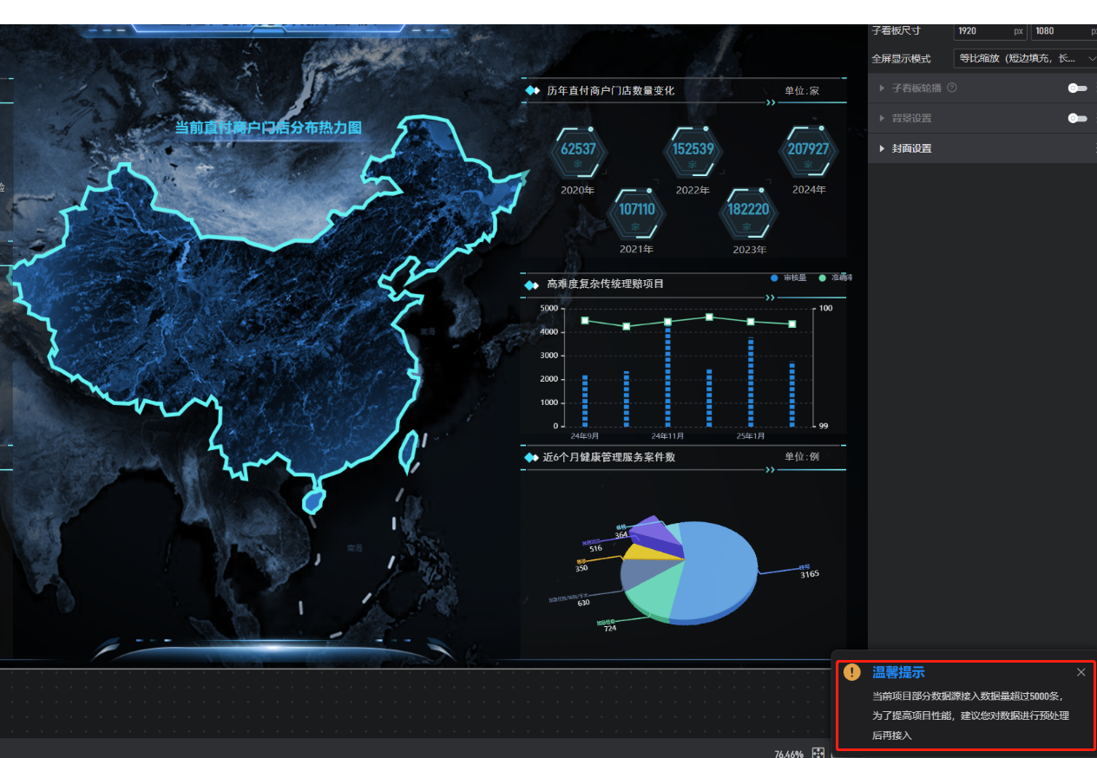Click the 2022年 hexagon badge showing 152539
The height and width of the screenshot is (758, 1097).
click(693, 151)
